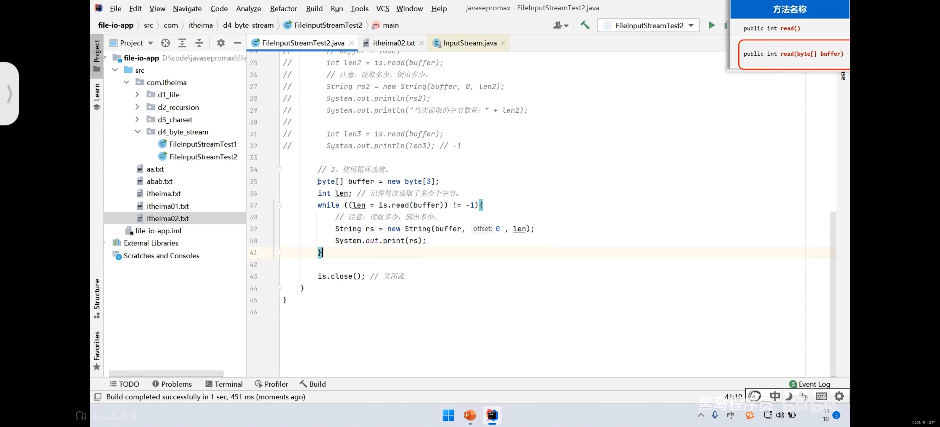Click the Navigate menu item
The image size is (940, 427).
click(187, 8)
